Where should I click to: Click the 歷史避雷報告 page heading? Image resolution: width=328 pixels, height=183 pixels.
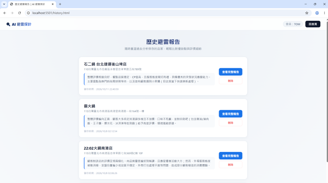163,42
